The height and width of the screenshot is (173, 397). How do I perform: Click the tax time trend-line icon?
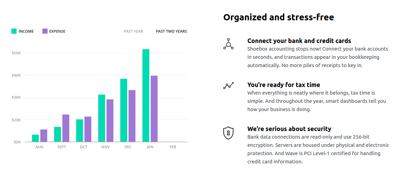228,86
